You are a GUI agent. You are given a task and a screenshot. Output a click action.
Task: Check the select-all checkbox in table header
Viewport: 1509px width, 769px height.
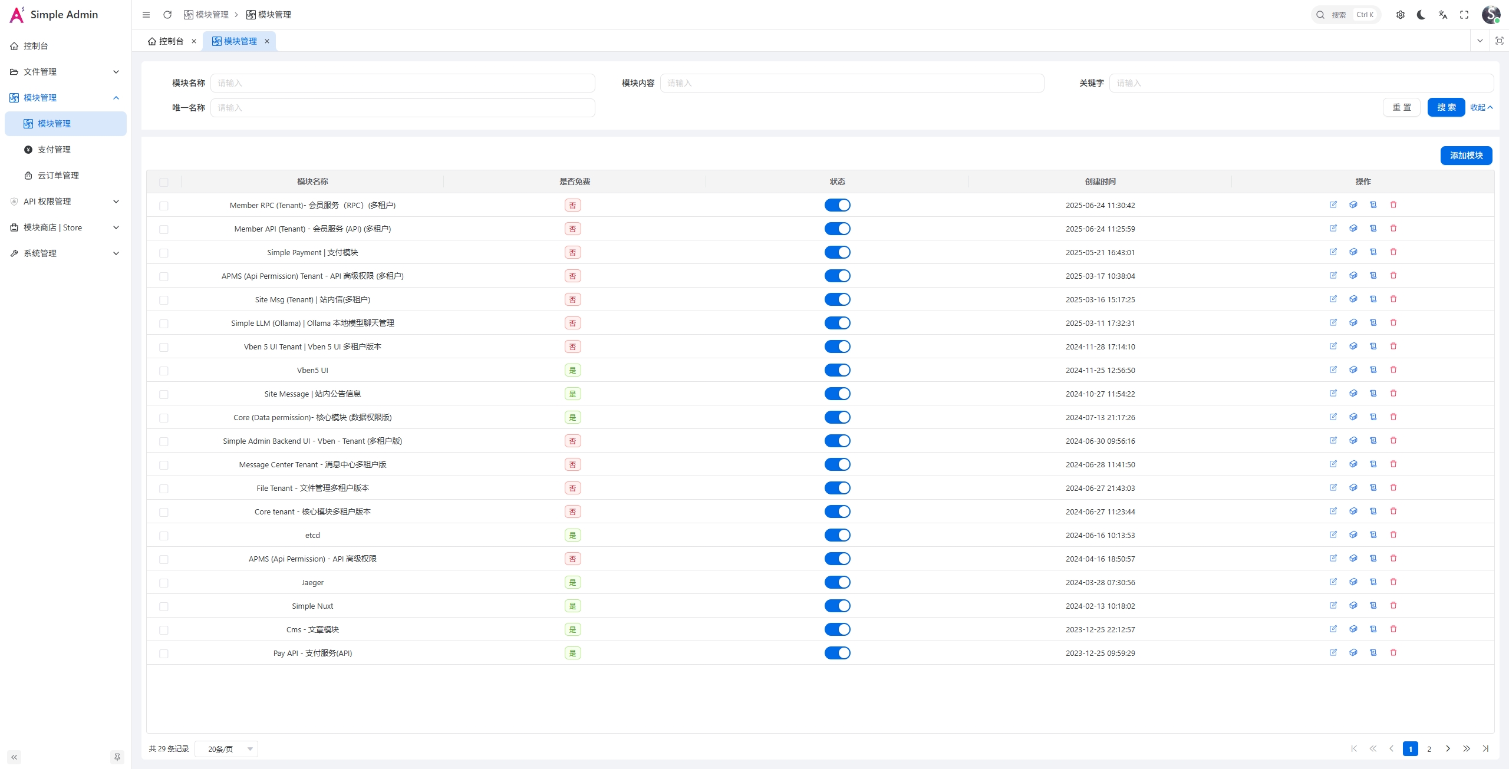pos(164,182)
